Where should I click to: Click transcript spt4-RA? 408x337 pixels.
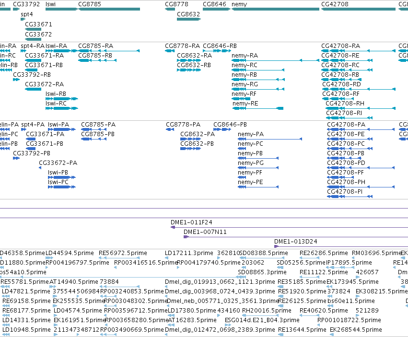click(23, 51)
